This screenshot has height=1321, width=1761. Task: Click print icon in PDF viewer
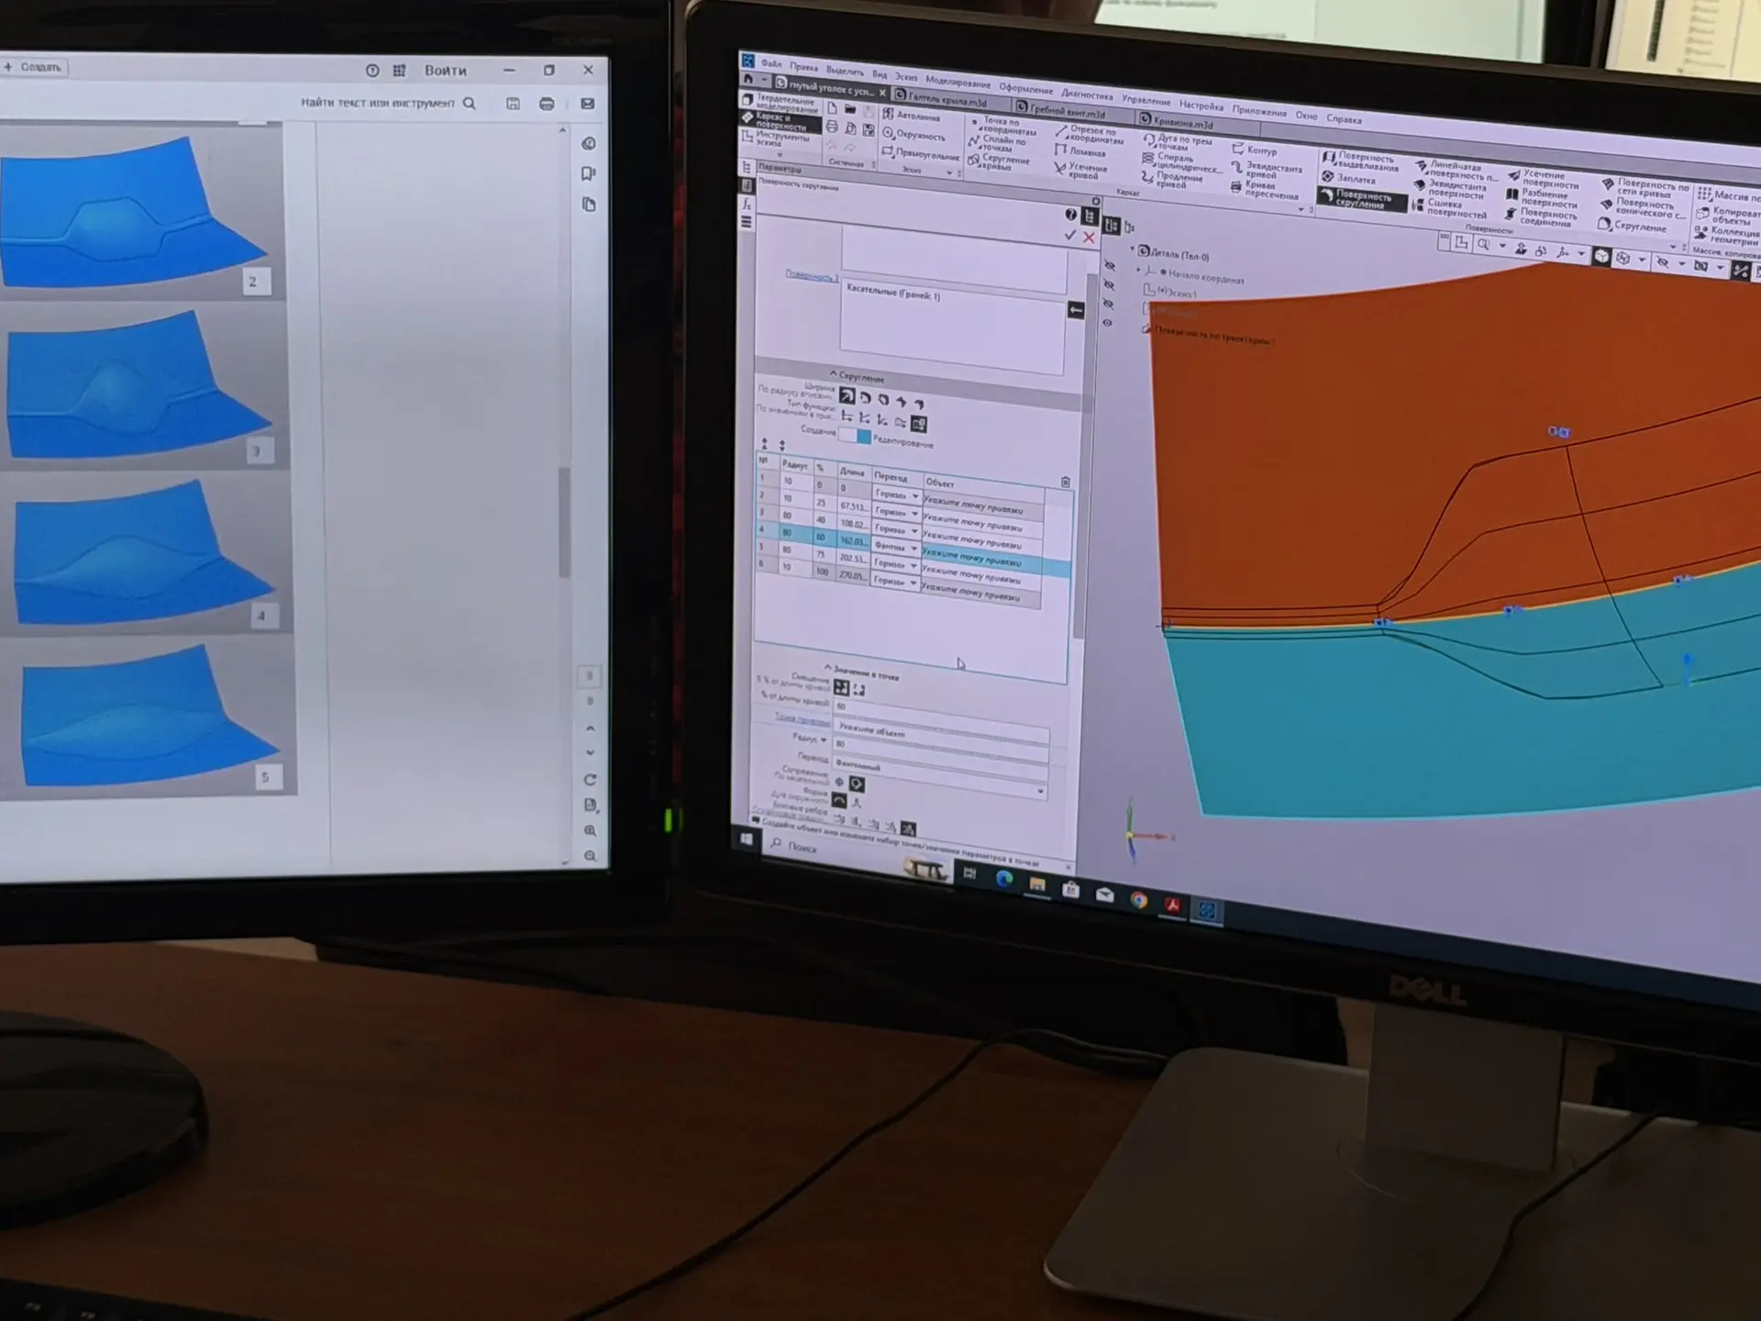tap(547, 104)
